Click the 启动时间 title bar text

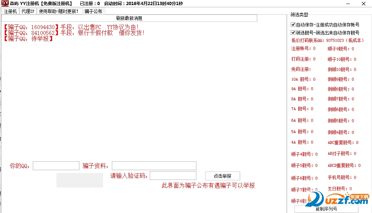tap(144, 4)
